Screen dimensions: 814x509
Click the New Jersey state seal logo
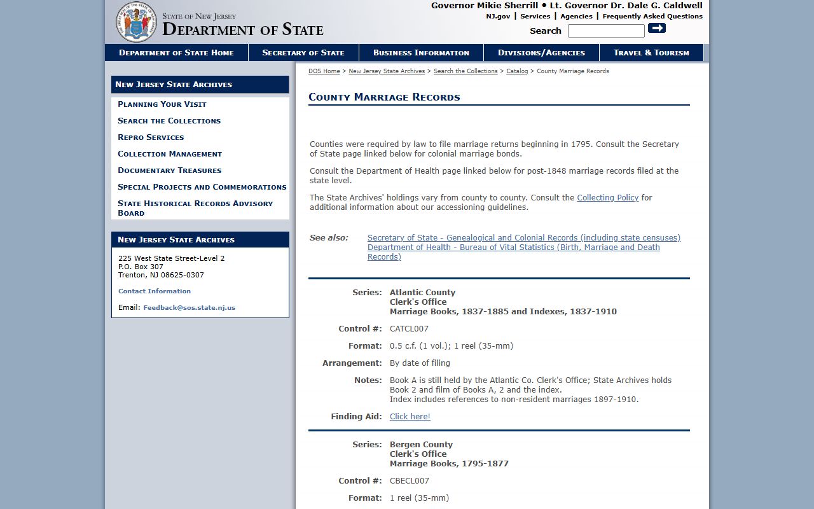(x=136, y=22)
